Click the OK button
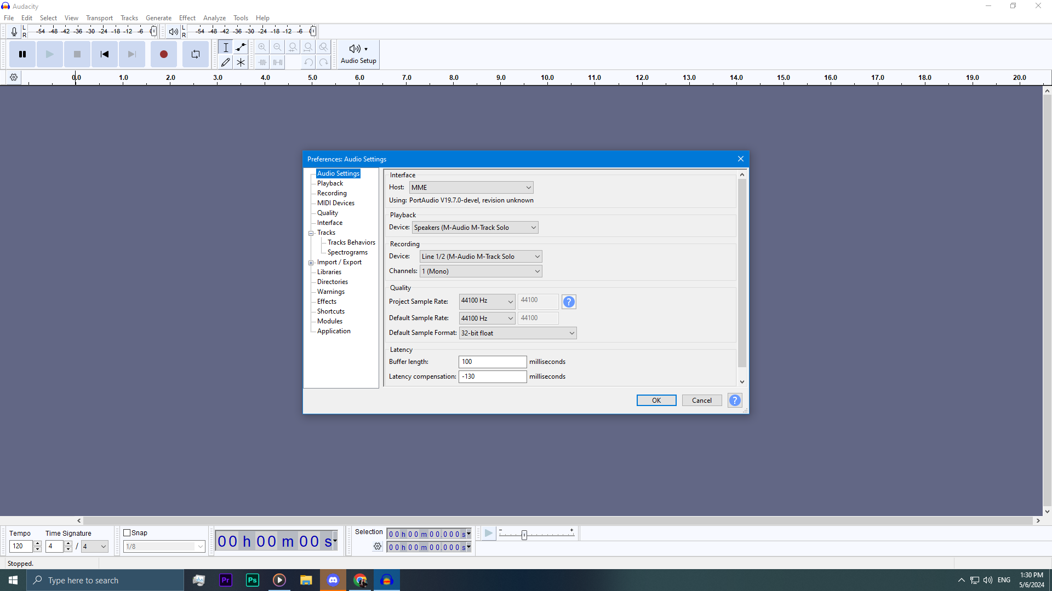 [x=656, y=401]
